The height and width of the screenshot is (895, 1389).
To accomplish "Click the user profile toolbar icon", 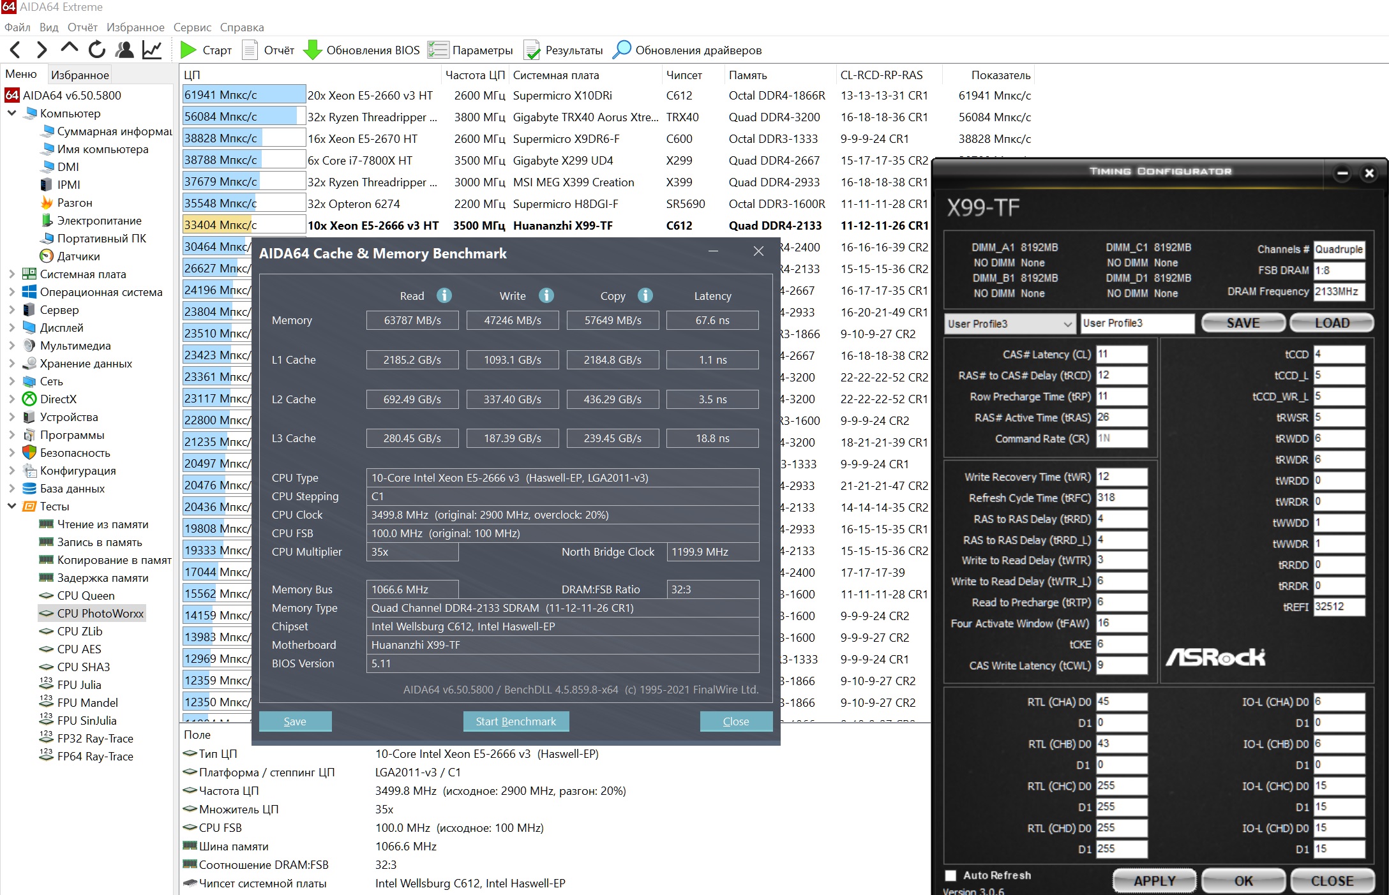I will [x=124, y=50].
